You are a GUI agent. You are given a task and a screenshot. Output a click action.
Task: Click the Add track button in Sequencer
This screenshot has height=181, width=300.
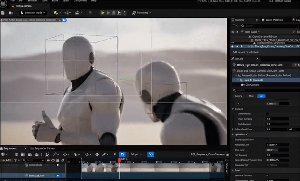6,160
